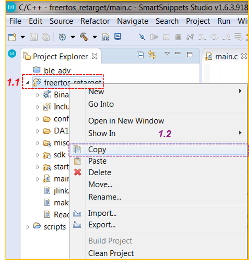Click the Save toolbar icon

33,37
